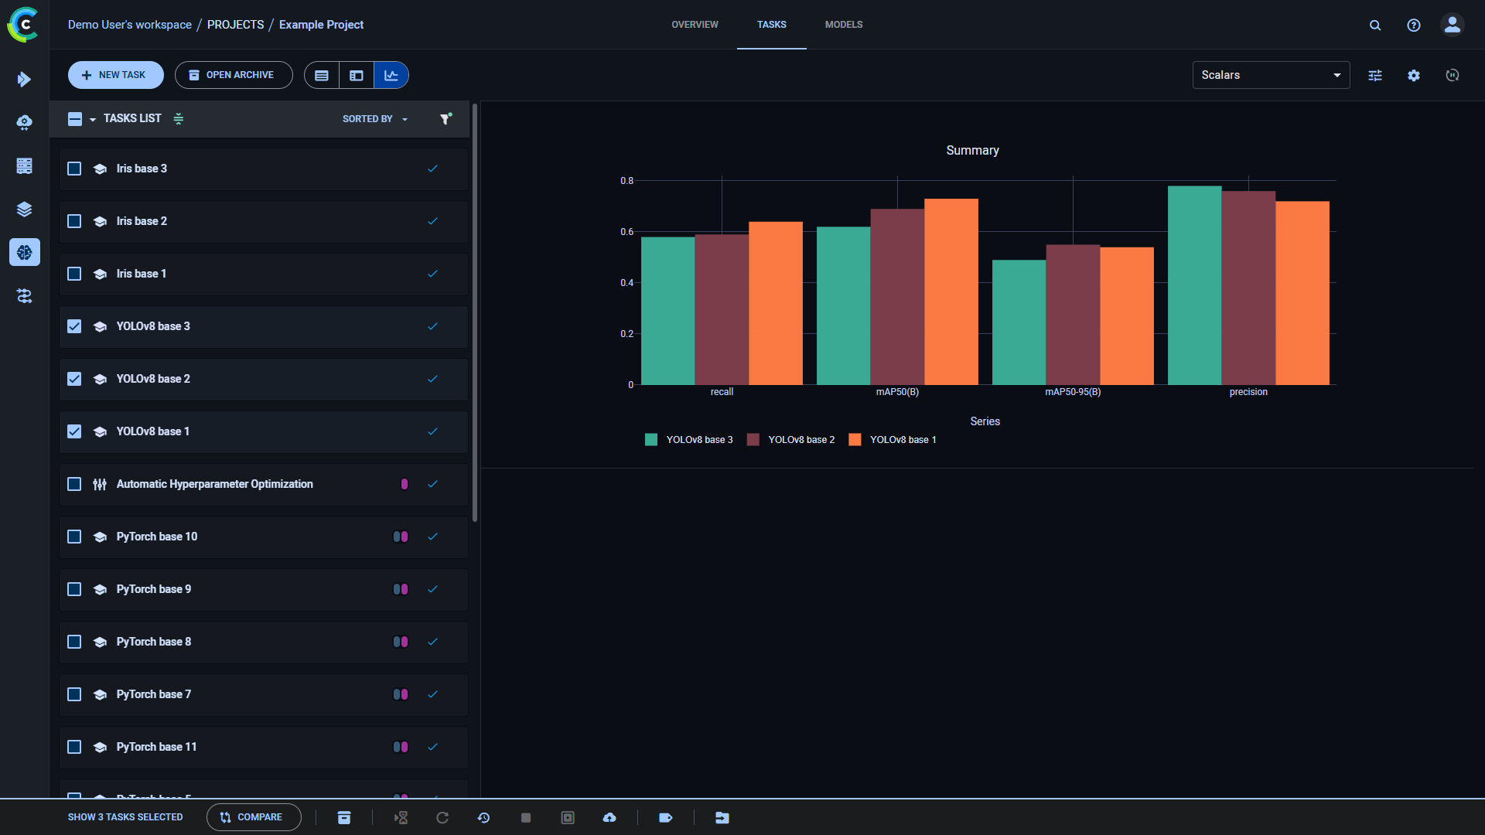Open the select-all checkbox dropdown arrow
Screen dimensions: 1485x835
[93, 119]
